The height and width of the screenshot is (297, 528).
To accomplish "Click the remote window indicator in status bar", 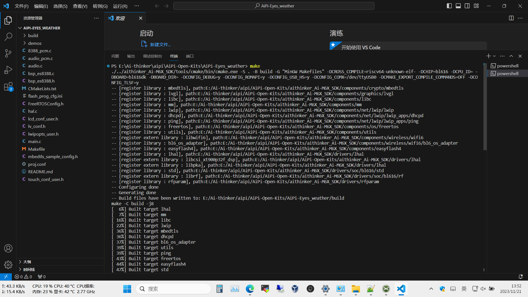I will [6, 277].
